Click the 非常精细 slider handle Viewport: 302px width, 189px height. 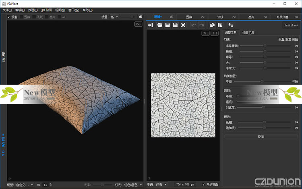265,46
